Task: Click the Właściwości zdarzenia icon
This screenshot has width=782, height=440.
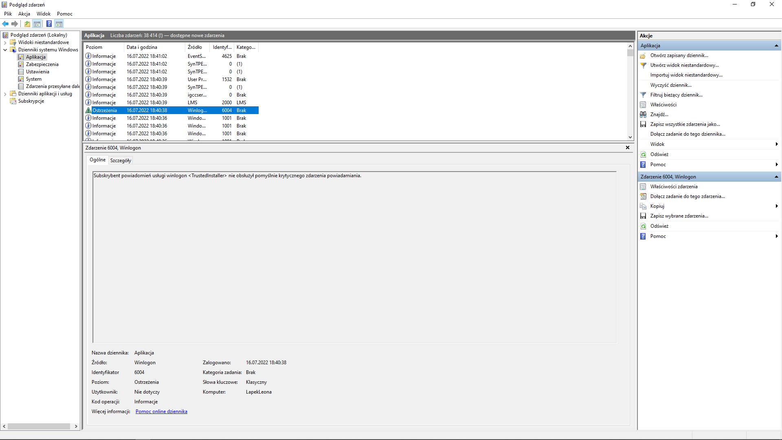Action: click(643, 187)
